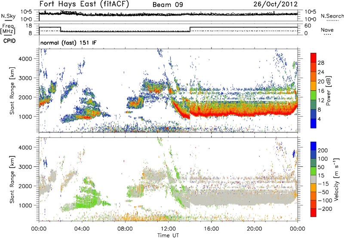Image resolution: width=344 pixels, height=238 pixels.
Task: Click the '60' tick on Nave axis
Action: click(308, 26)
